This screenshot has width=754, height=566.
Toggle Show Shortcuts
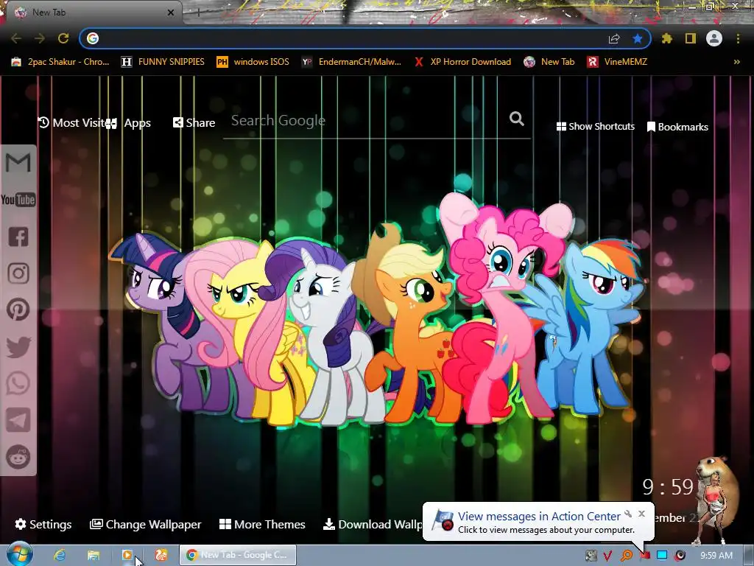595,127
